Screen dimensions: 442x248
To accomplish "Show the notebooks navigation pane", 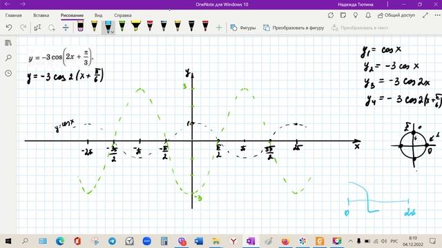I will [8, 43].
